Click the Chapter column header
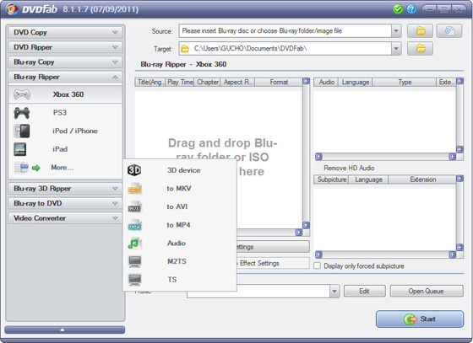Screen dimensions: 473x343 (x=208, y=82)
